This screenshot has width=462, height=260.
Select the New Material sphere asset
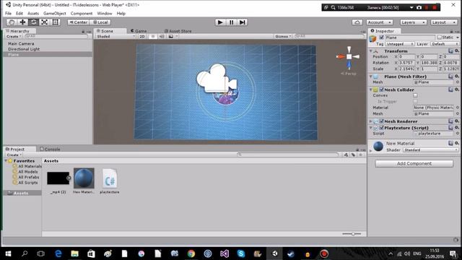pyautogui.click(x=84, y=181)
